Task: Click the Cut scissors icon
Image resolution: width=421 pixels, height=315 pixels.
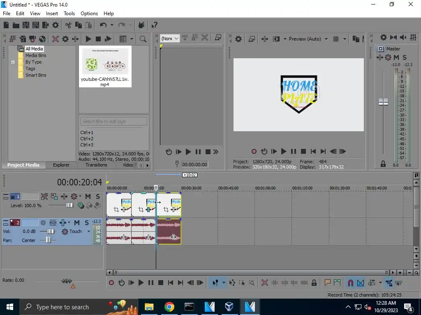Action: coord(69,25)
